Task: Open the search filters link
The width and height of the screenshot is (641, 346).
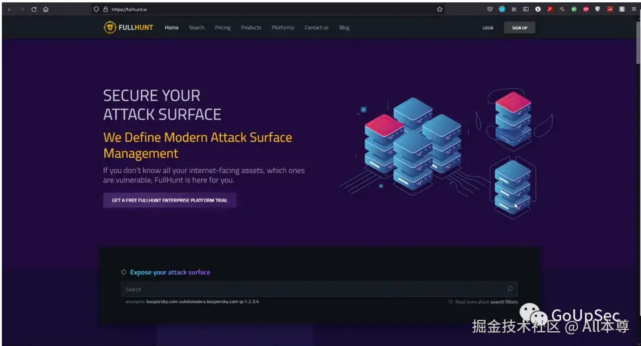Action: pyautogui.click(x=504, y=302)
